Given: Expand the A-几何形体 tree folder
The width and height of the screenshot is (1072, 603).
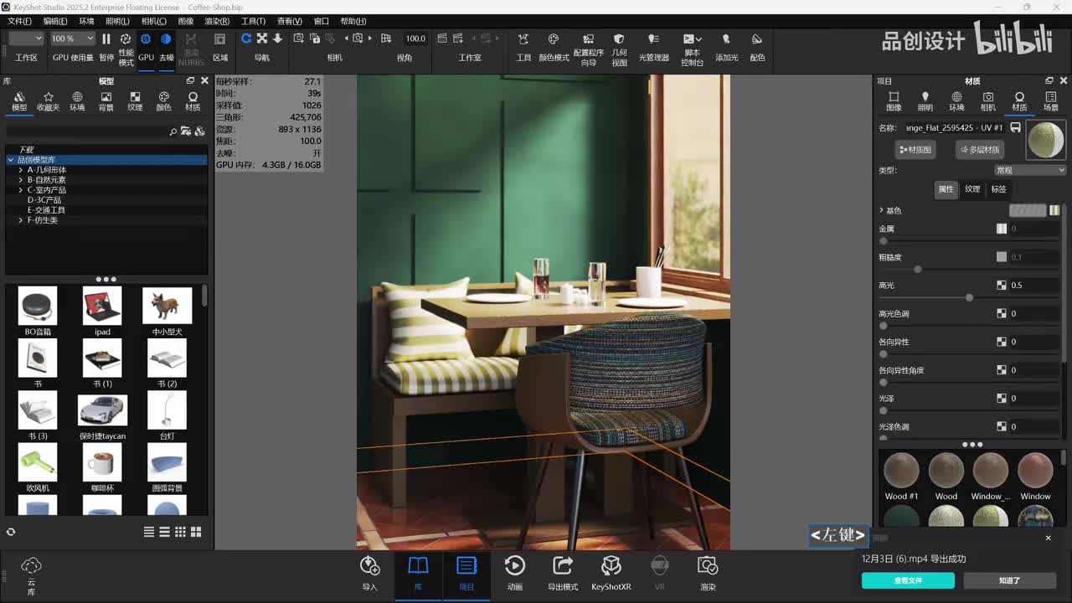Looking at the screenshot, I should point(21,170).
